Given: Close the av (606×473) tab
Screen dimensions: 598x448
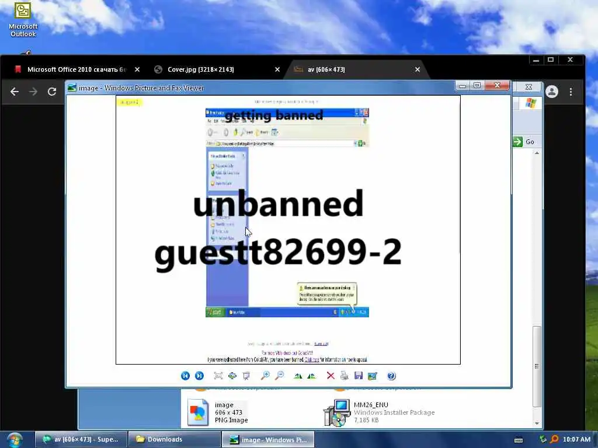Looking at the screenshot, I should (417, 69).
